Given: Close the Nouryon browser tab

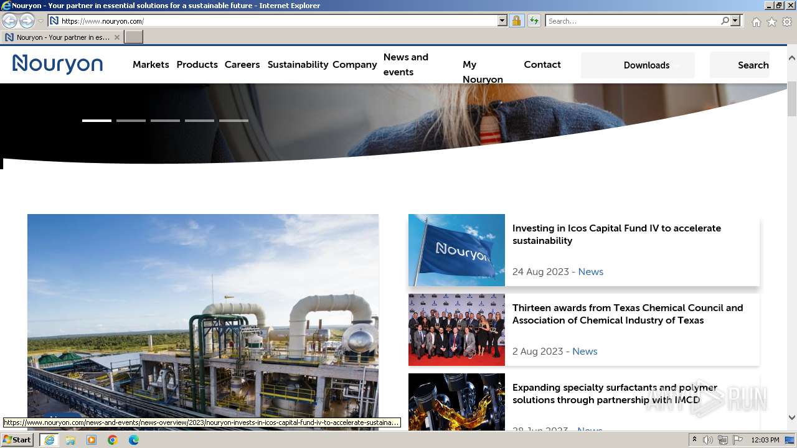Looking at the screenshot, I should [116, 37].
